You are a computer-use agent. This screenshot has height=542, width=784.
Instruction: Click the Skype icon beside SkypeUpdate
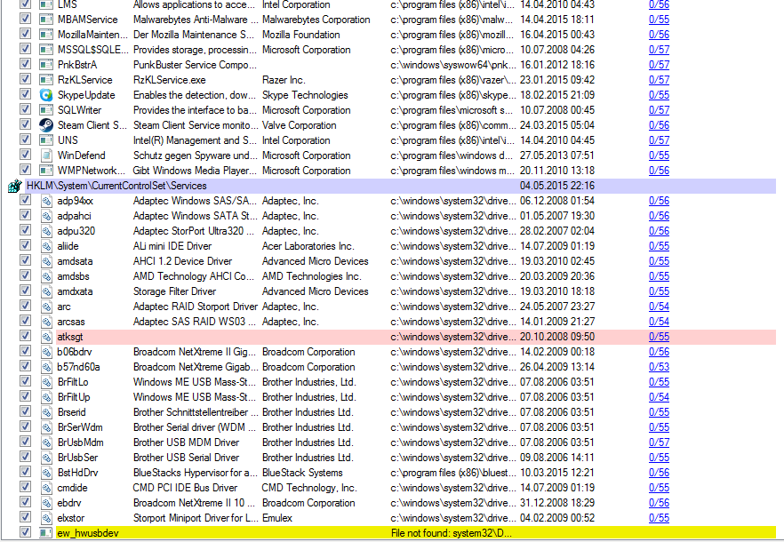pyautogui.click(x=47, y=95)
